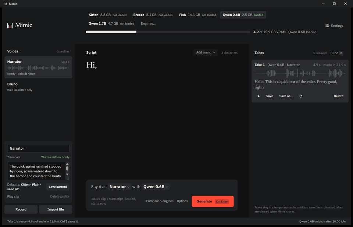This screenshot has height=227, width=353.
Task: Click the Generate button
Action: [x=213, y=201]
